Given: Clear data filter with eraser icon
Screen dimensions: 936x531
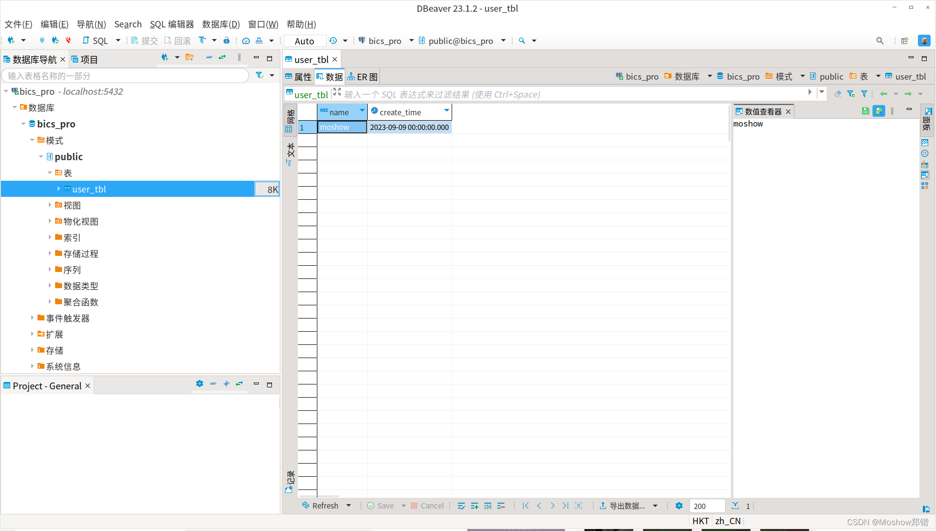Looking at the screenshot, I should click(838, 94).
